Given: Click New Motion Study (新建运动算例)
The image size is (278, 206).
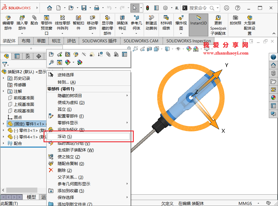Looking at the screenshot, I should pyautogui.click(x=151, y=18).
